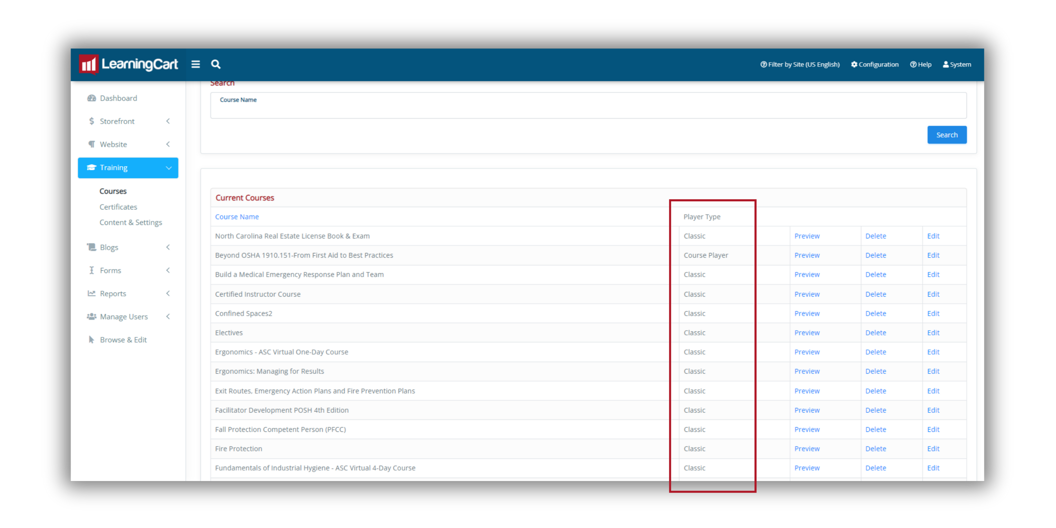
Task: Preview the Beyond OSHA 1910.151 course
Action: point(807,255)
